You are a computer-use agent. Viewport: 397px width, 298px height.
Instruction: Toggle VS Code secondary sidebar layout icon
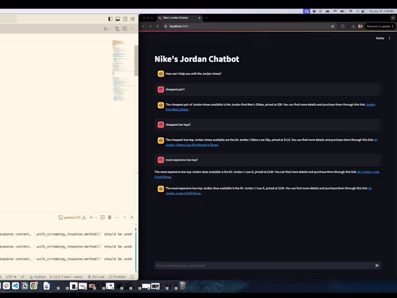[x=125, y=19]
